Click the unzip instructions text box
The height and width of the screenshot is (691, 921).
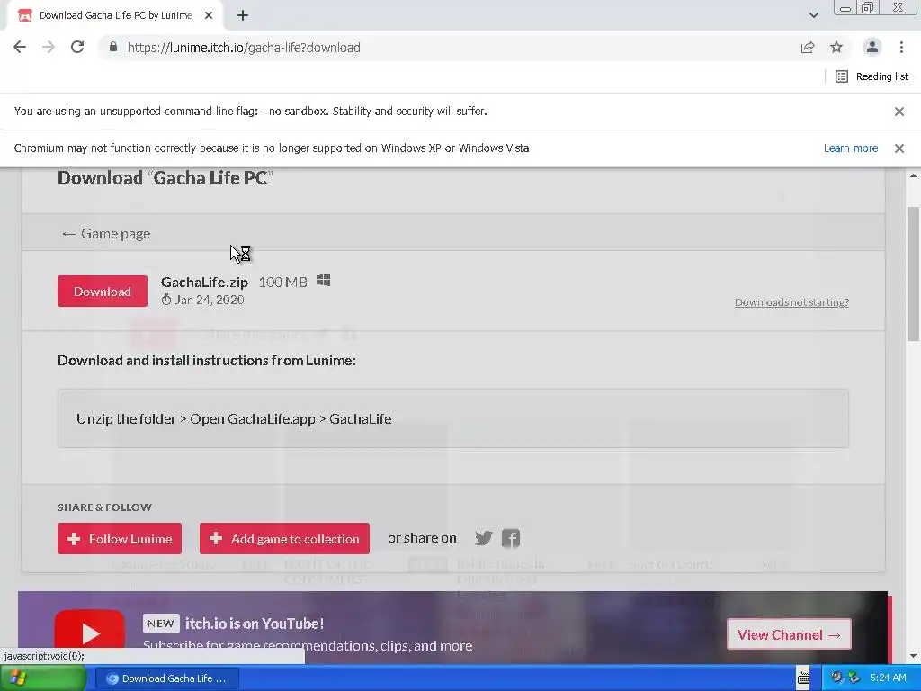pyautogui.click(x=453, y=418)
